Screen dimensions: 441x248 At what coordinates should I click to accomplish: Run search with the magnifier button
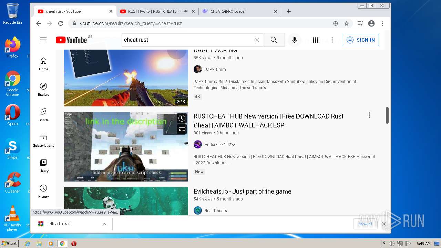click(x=274, y=40)
